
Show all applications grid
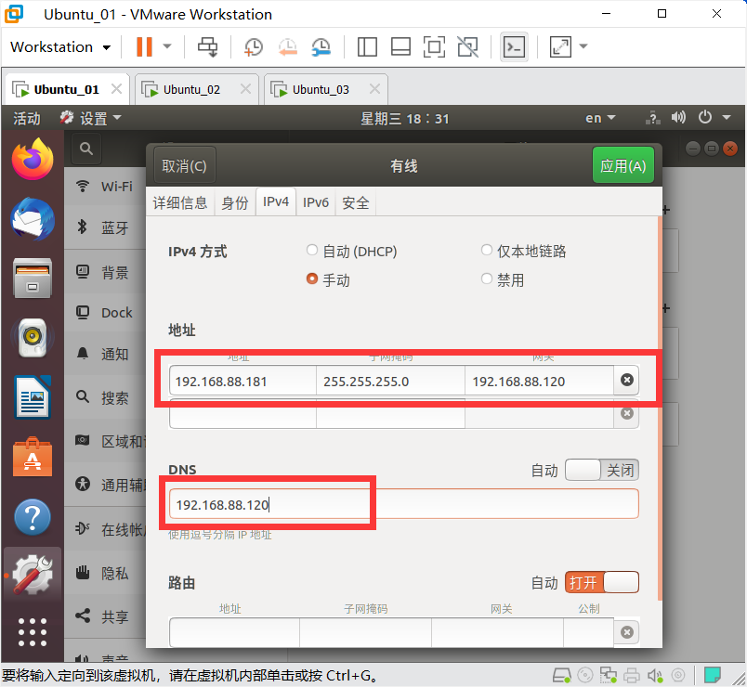point(33,632)
